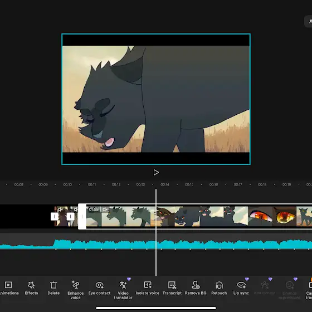This screenshot has width=312, height=312.
Task: Apply Enhance voice to the clip
Action: click(x=75, y=290)
